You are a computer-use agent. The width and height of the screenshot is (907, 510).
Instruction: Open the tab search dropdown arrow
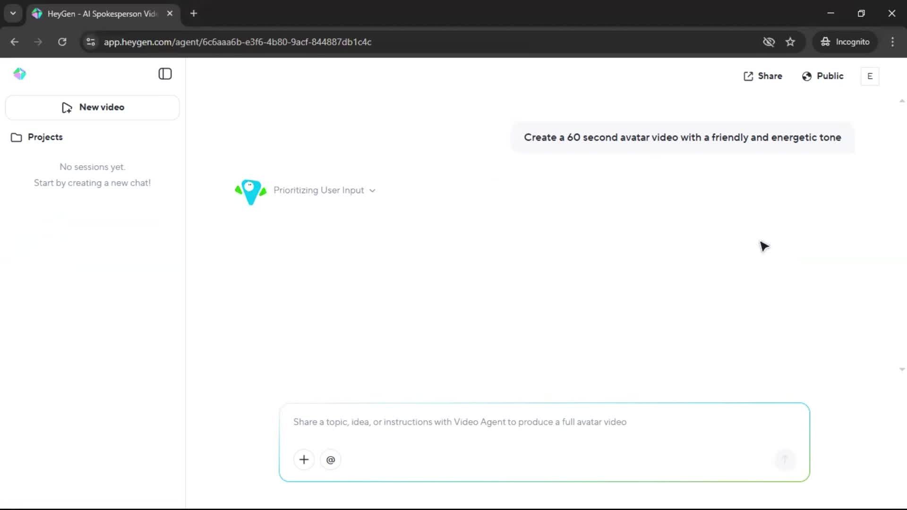click(13, 13)
